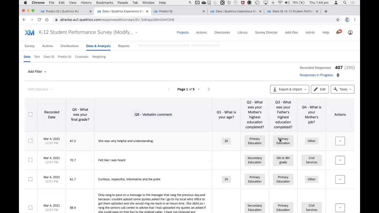Open the Bookmarks menu in menu bar

(105, 3)
